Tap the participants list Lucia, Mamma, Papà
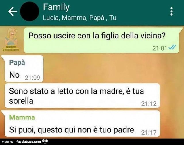Screen dimensions: 184x145 [x=80, y=18]
